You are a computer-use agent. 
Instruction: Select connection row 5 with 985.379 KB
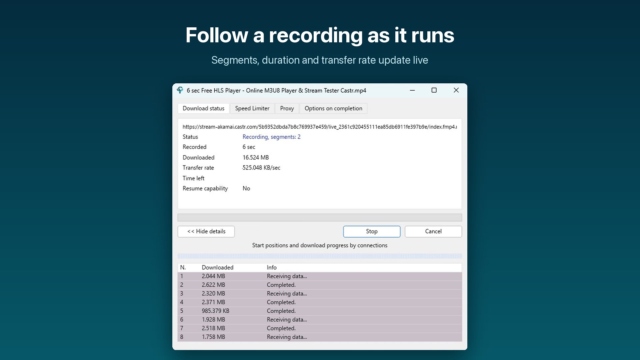pos(320,311)
